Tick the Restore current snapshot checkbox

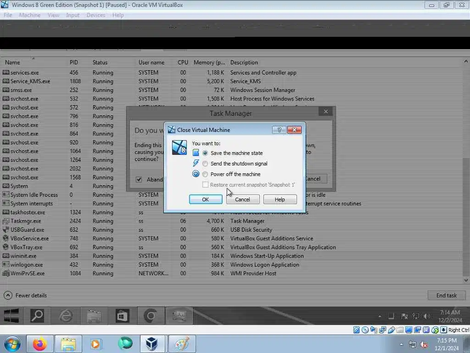(x=205, y=185)
